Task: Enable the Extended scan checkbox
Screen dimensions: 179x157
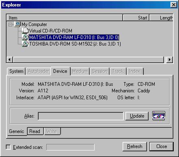Action: point(9,147)
